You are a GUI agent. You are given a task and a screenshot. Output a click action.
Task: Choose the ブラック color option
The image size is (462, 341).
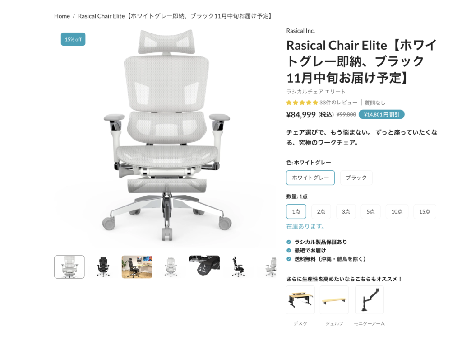356,178
